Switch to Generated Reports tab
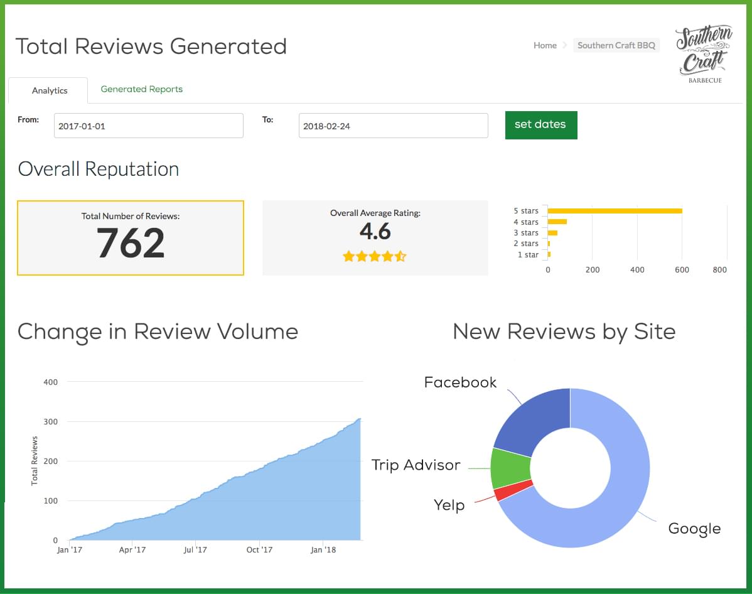The image size is (752, 594). click(x=141, y=89)
